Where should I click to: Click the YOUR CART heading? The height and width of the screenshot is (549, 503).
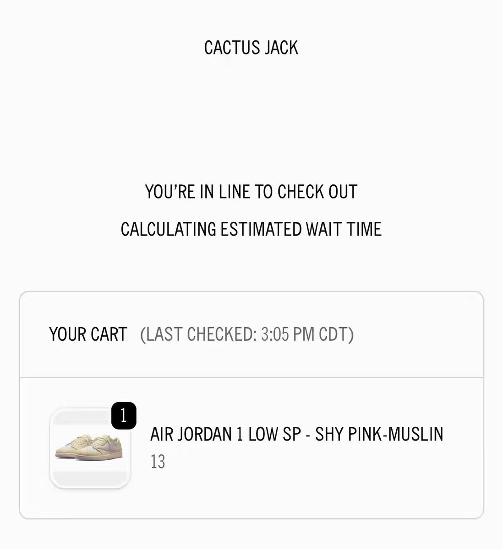coord(88,334)
